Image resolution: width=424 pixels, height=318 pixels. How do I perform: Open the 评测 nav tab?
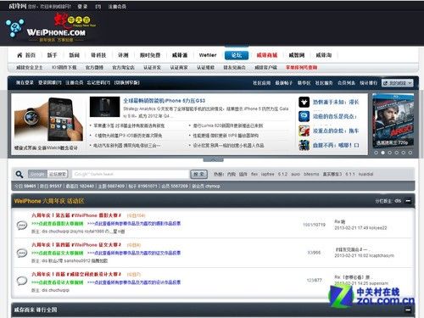click(123, 55)
